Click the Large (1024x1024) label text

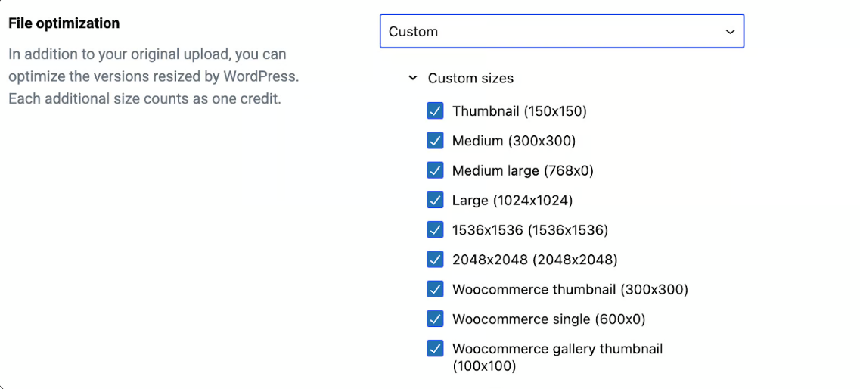[x=512, y=201]
